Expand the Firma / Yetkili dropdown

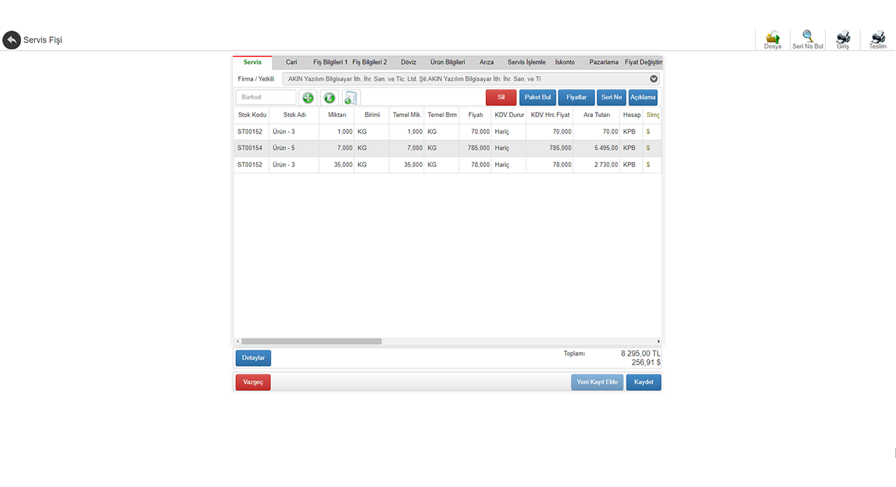tap(653, 78)
